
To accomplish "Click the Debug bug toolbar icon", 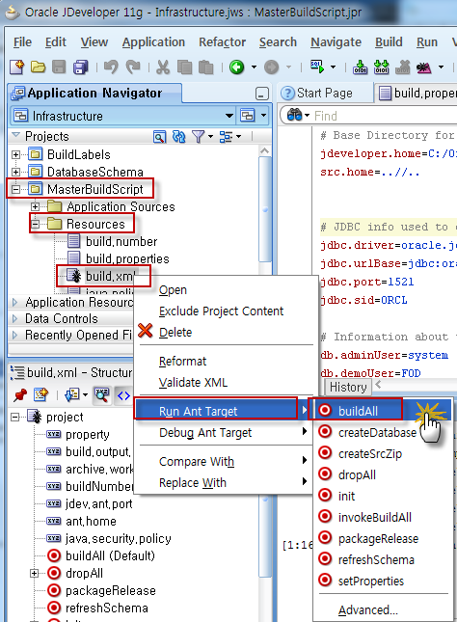I will pos(423,68).
